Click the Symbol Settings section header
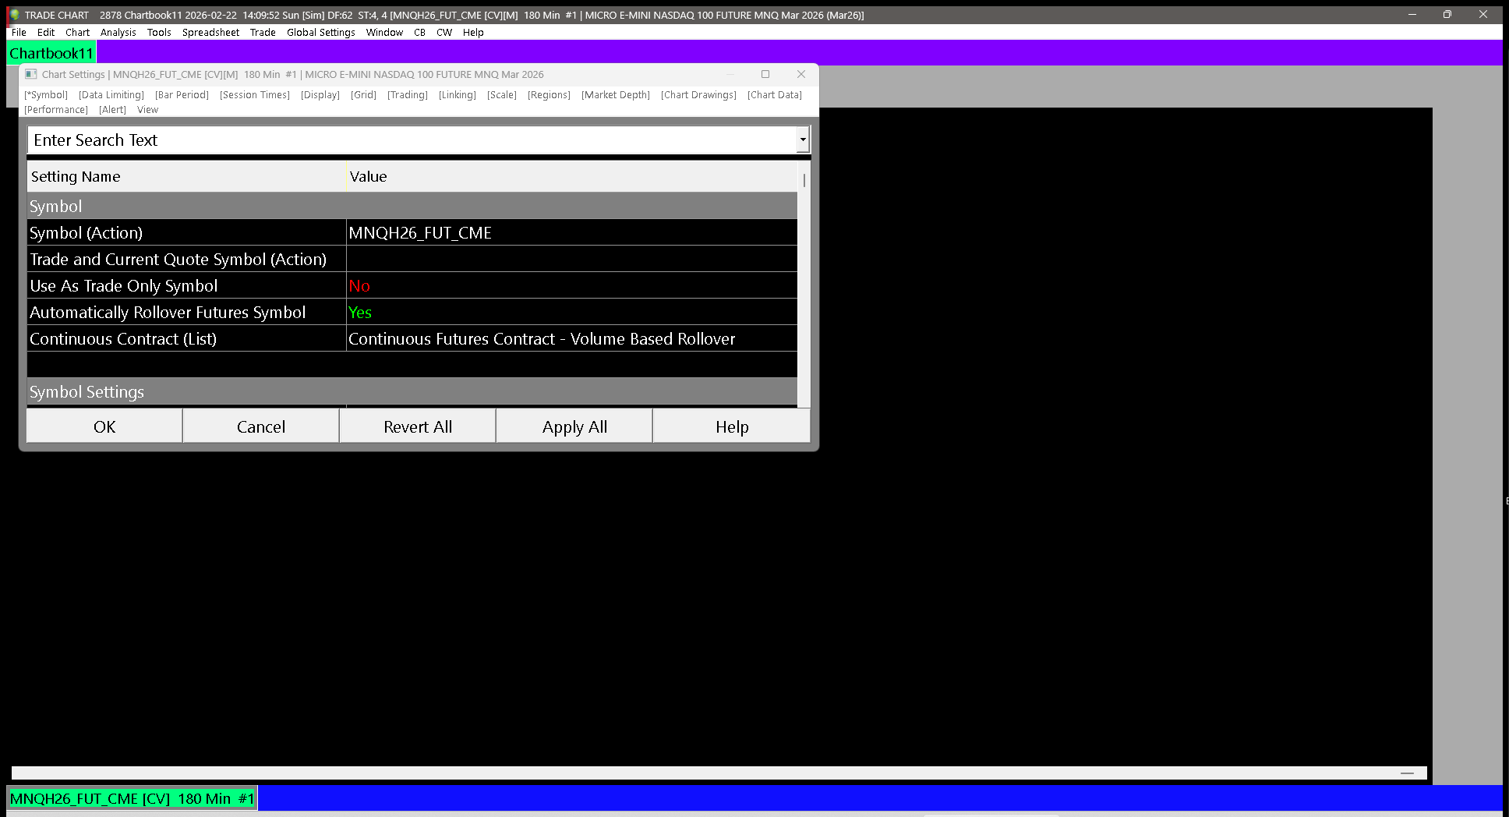 pos(412,391)
